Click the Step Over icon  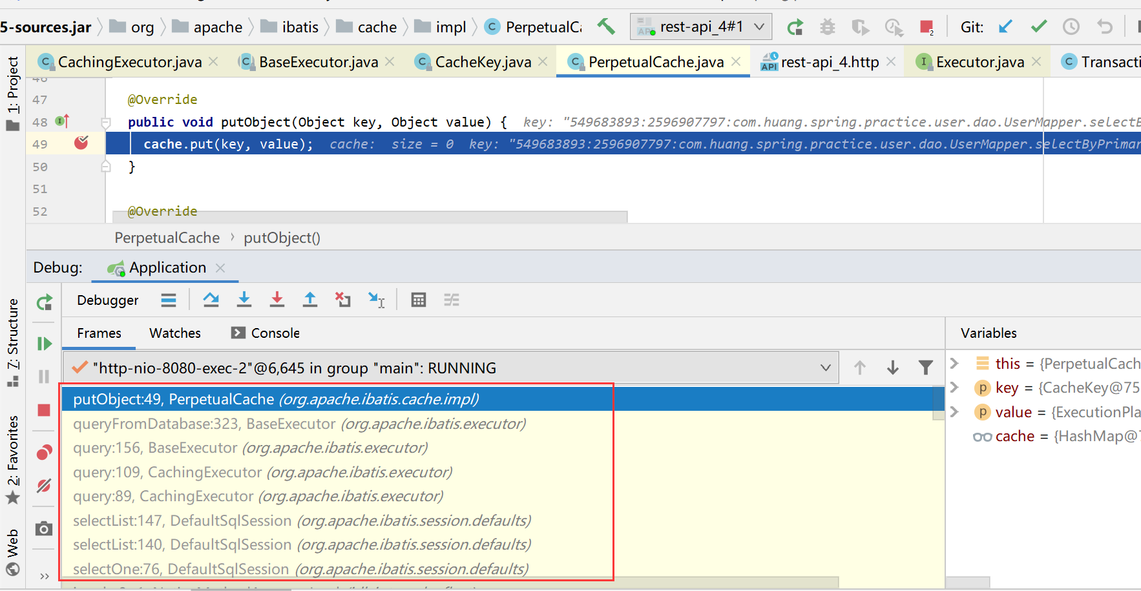coord(211,300)
